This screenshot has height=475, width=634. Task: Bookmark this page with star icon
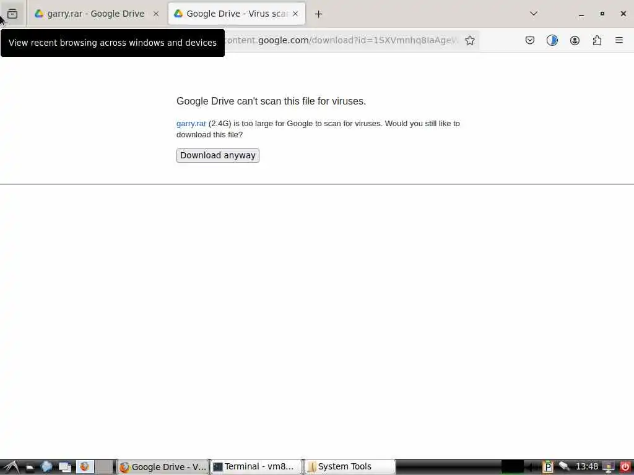point(470,40)
